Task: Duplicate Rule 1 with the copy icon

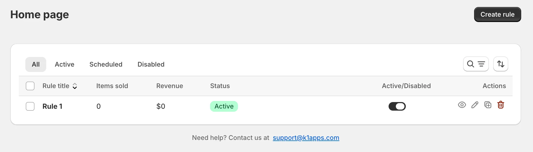Action: (488, 105)
